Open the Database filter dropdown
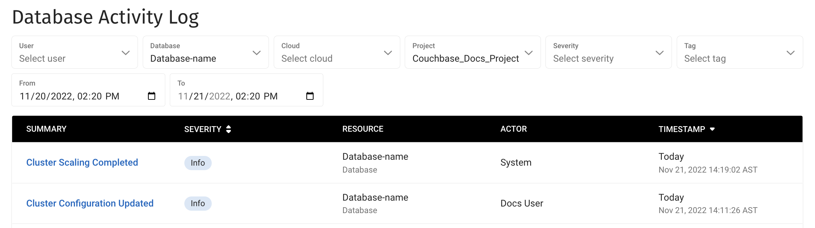The image size is (815, 228). 206,52
